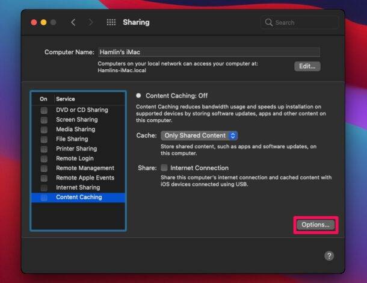
Task: Click the magnifying glass search icon
Action: (x=268, y=23)
